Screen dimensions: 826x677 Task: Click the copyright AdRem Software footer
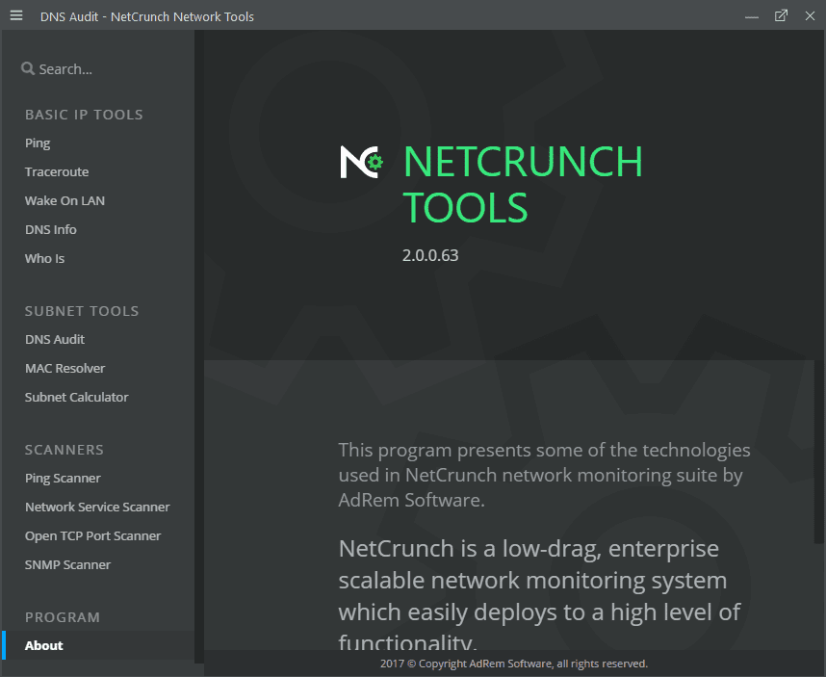point(514,664)
